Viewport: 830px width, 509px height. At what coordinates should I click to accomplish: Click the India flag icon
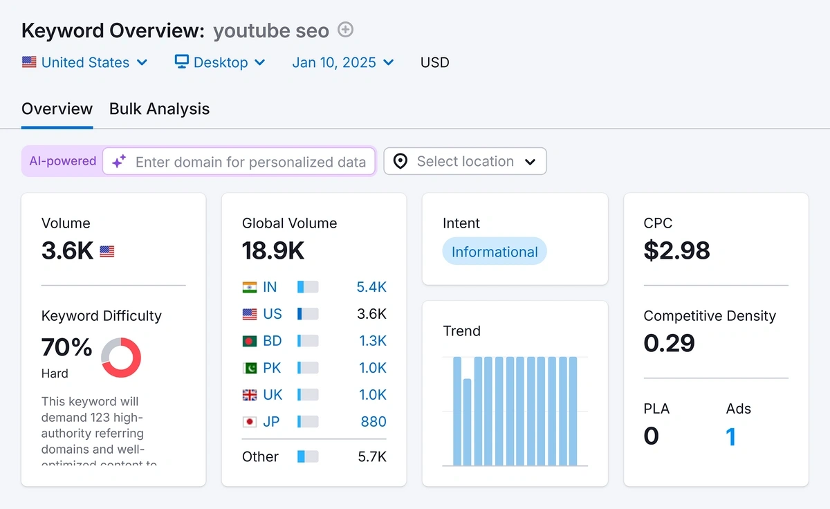(250, 287)
